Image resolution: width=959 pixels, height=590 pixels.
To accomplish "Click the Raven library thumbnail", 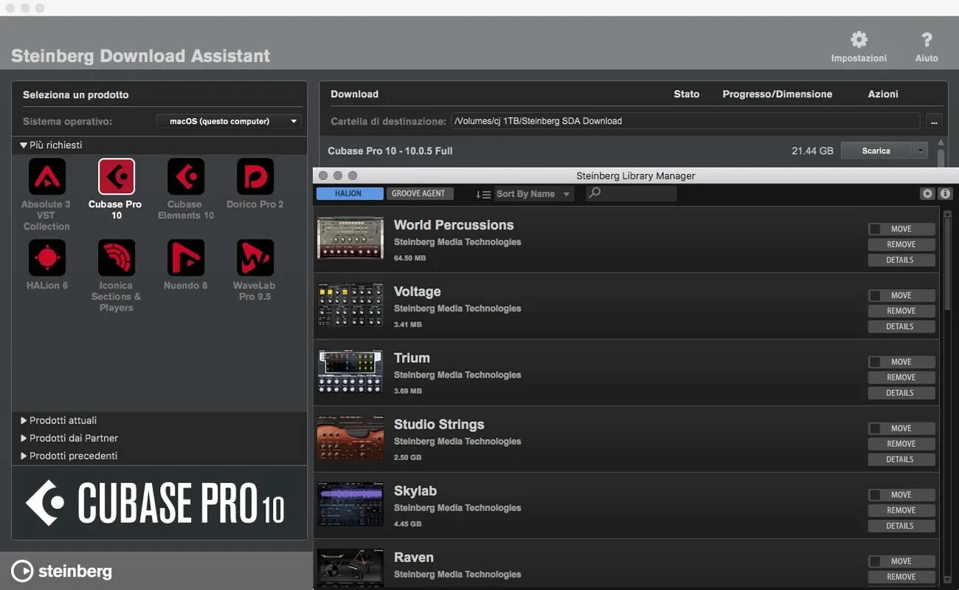I will 350,568.
